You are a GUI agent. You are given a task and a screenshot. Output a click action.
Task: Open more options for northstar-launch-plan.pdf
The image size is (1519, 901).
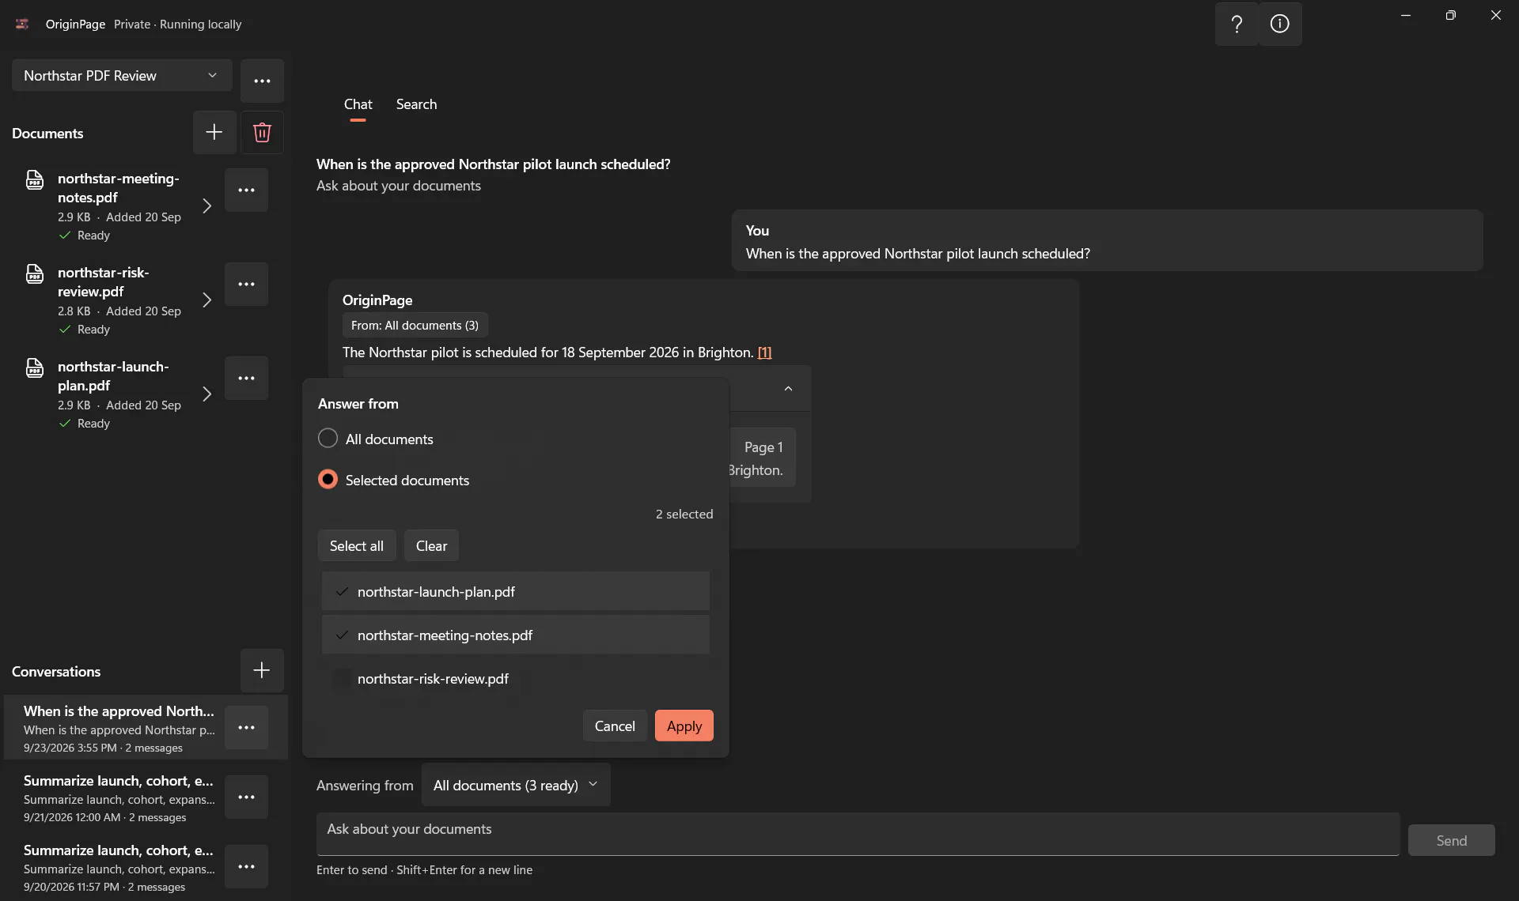246,378
